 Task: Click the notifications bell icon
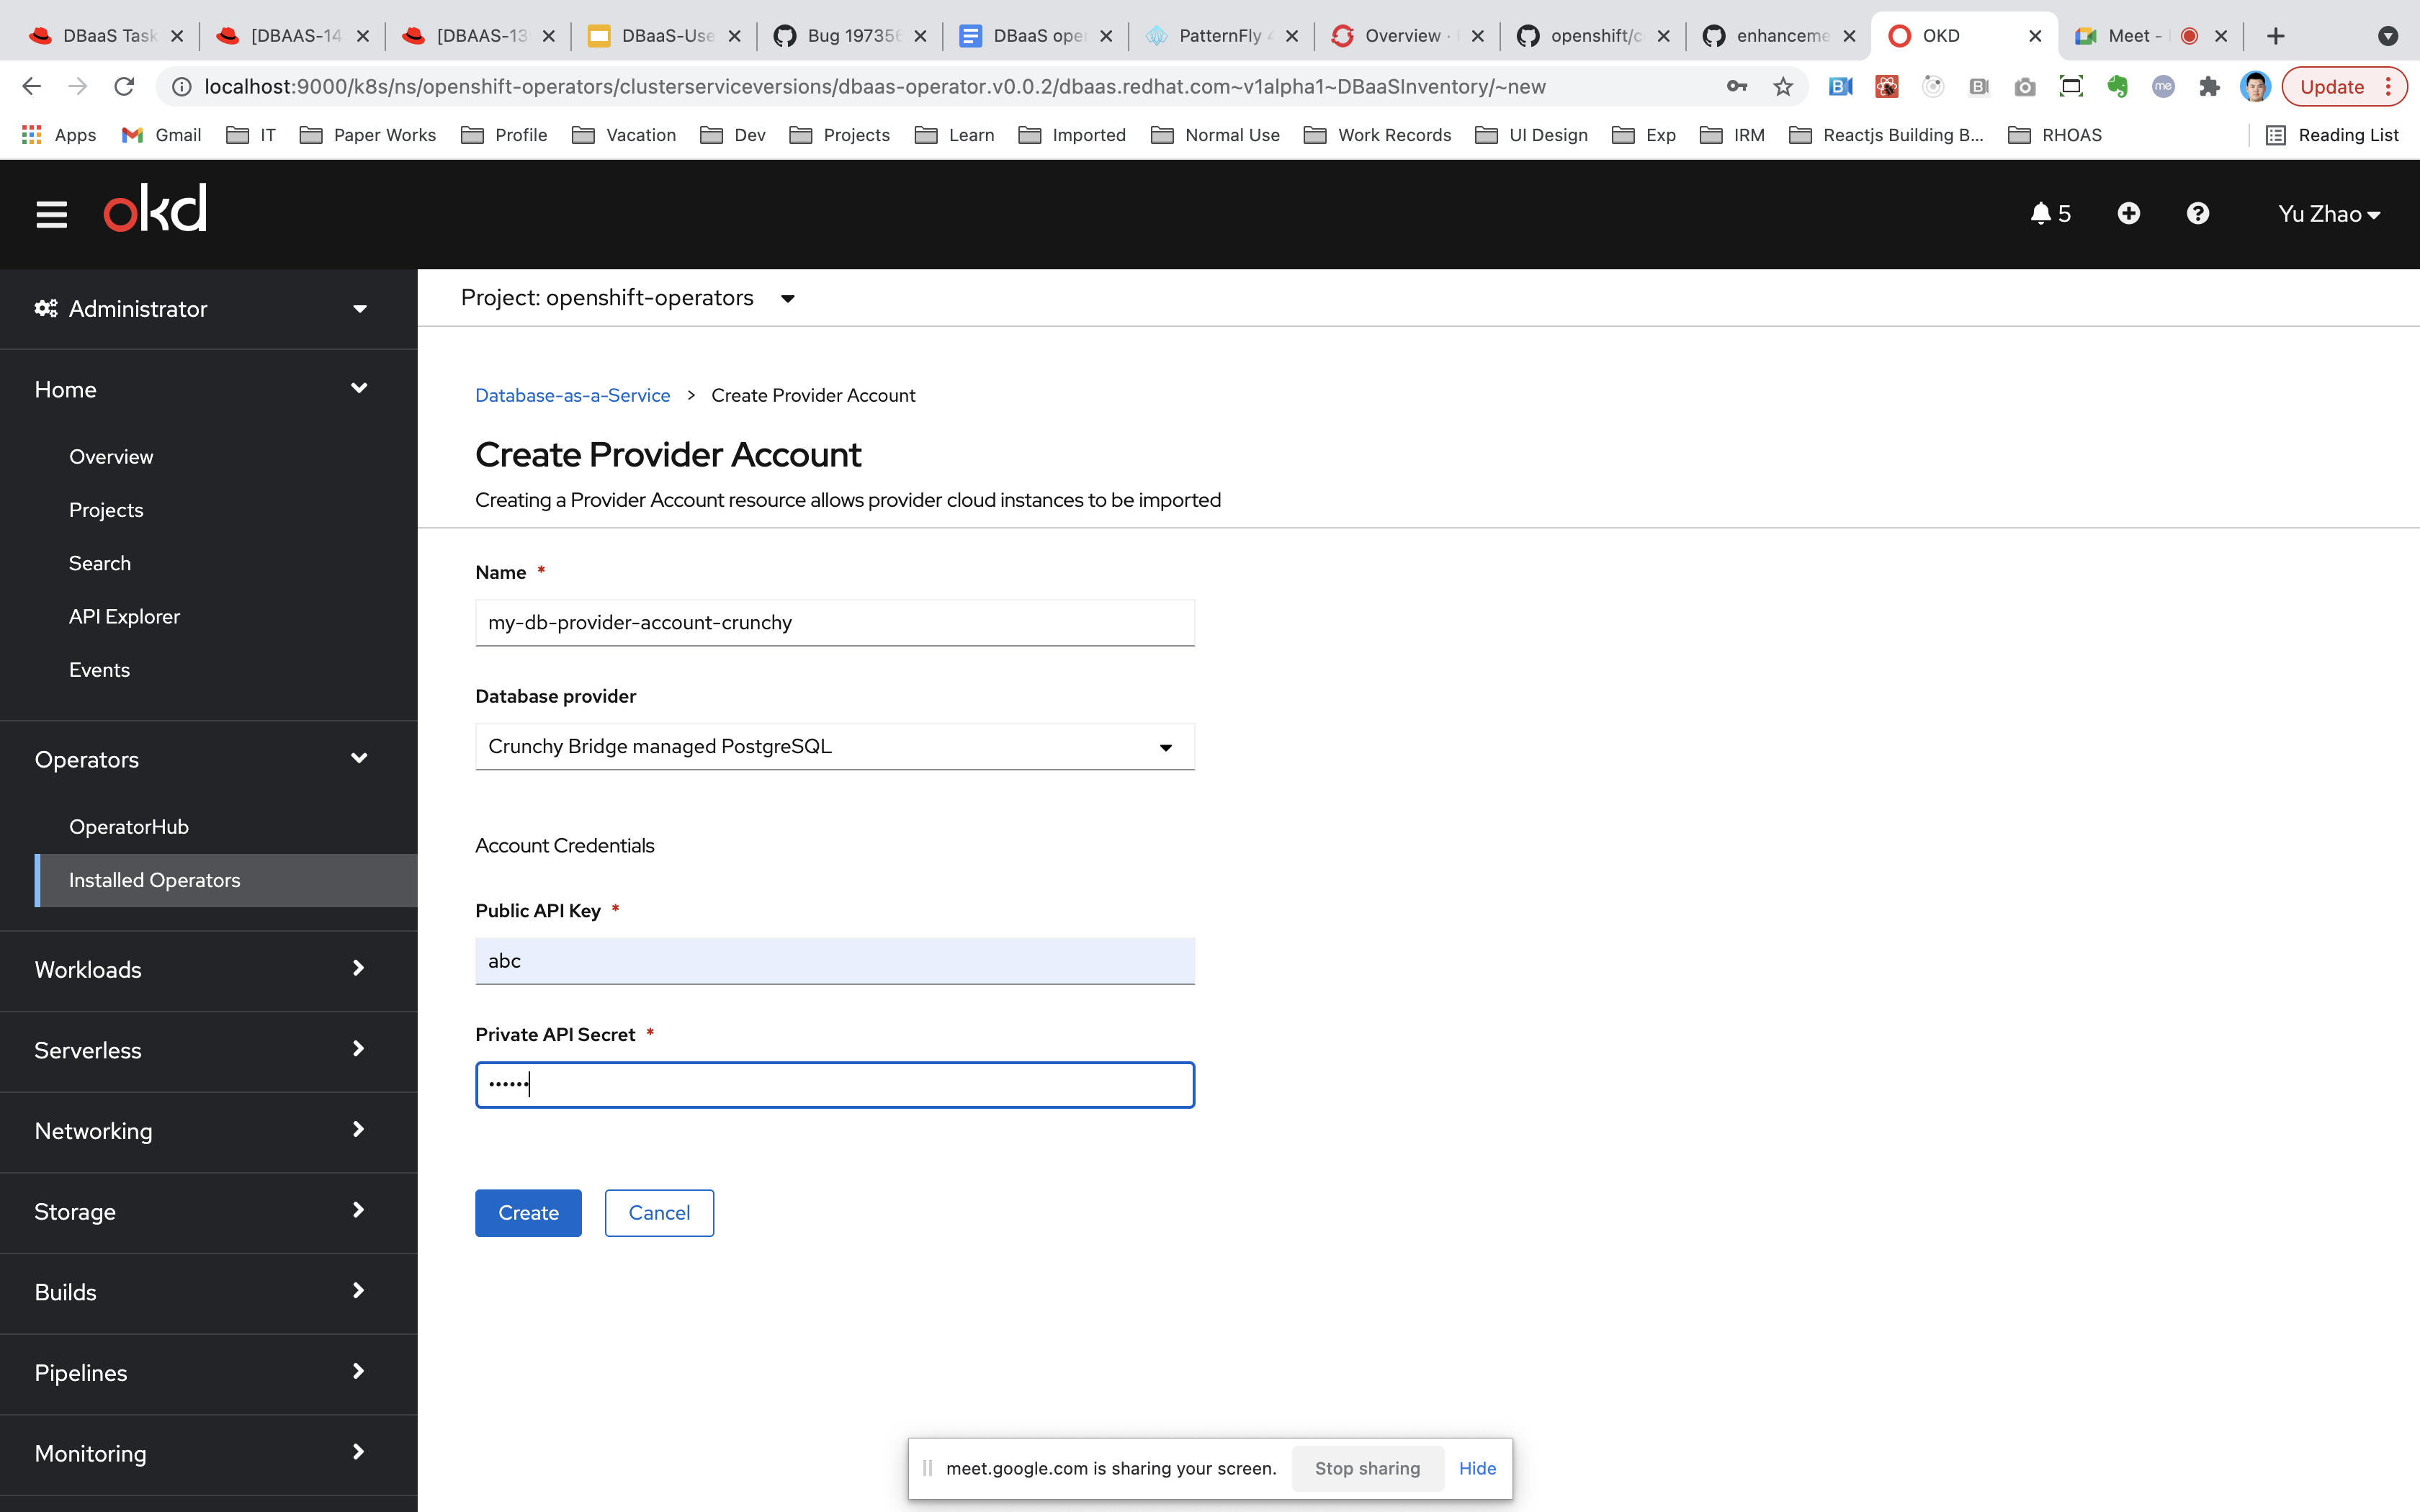tap(2041, 214)
